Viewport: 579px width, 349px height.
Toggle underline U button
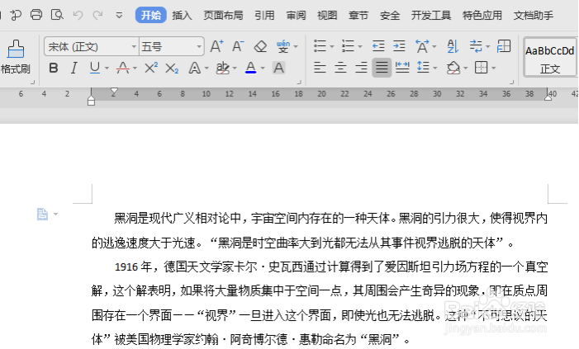pos(95,68)
